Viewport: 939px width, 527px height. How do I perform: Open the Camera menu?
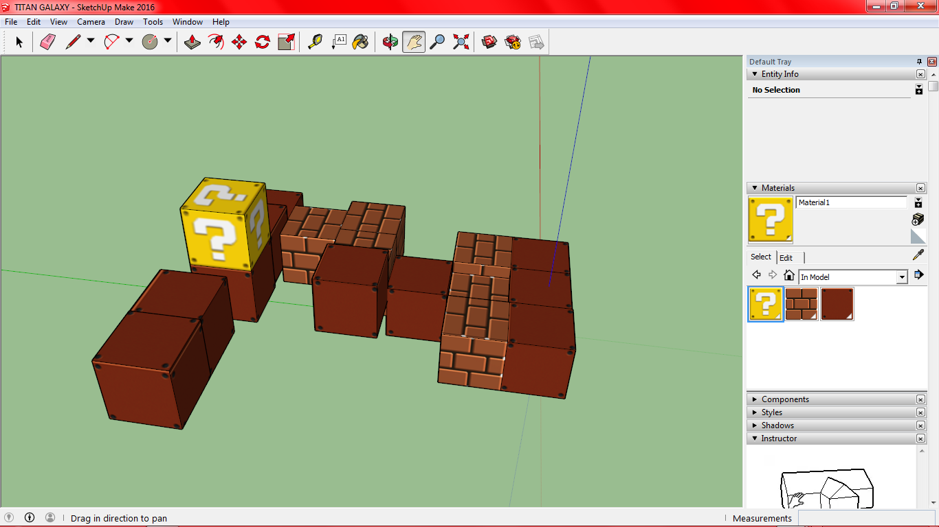click(x=91, y=22)
